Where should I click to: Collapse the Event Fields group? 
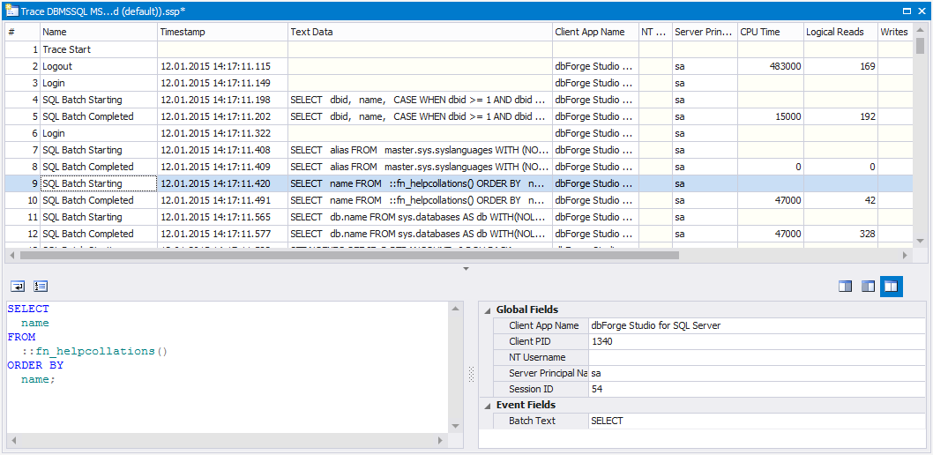pos(488,405)
